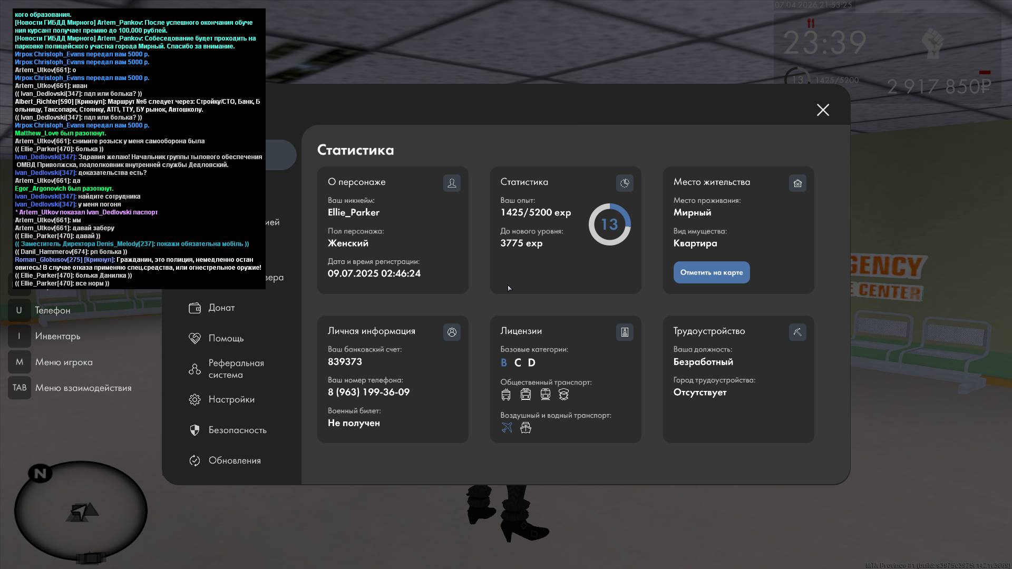The image size is (1012, 569).
Task: Click the account icon in Личная информация card
Action: click(x=452, y=332)
